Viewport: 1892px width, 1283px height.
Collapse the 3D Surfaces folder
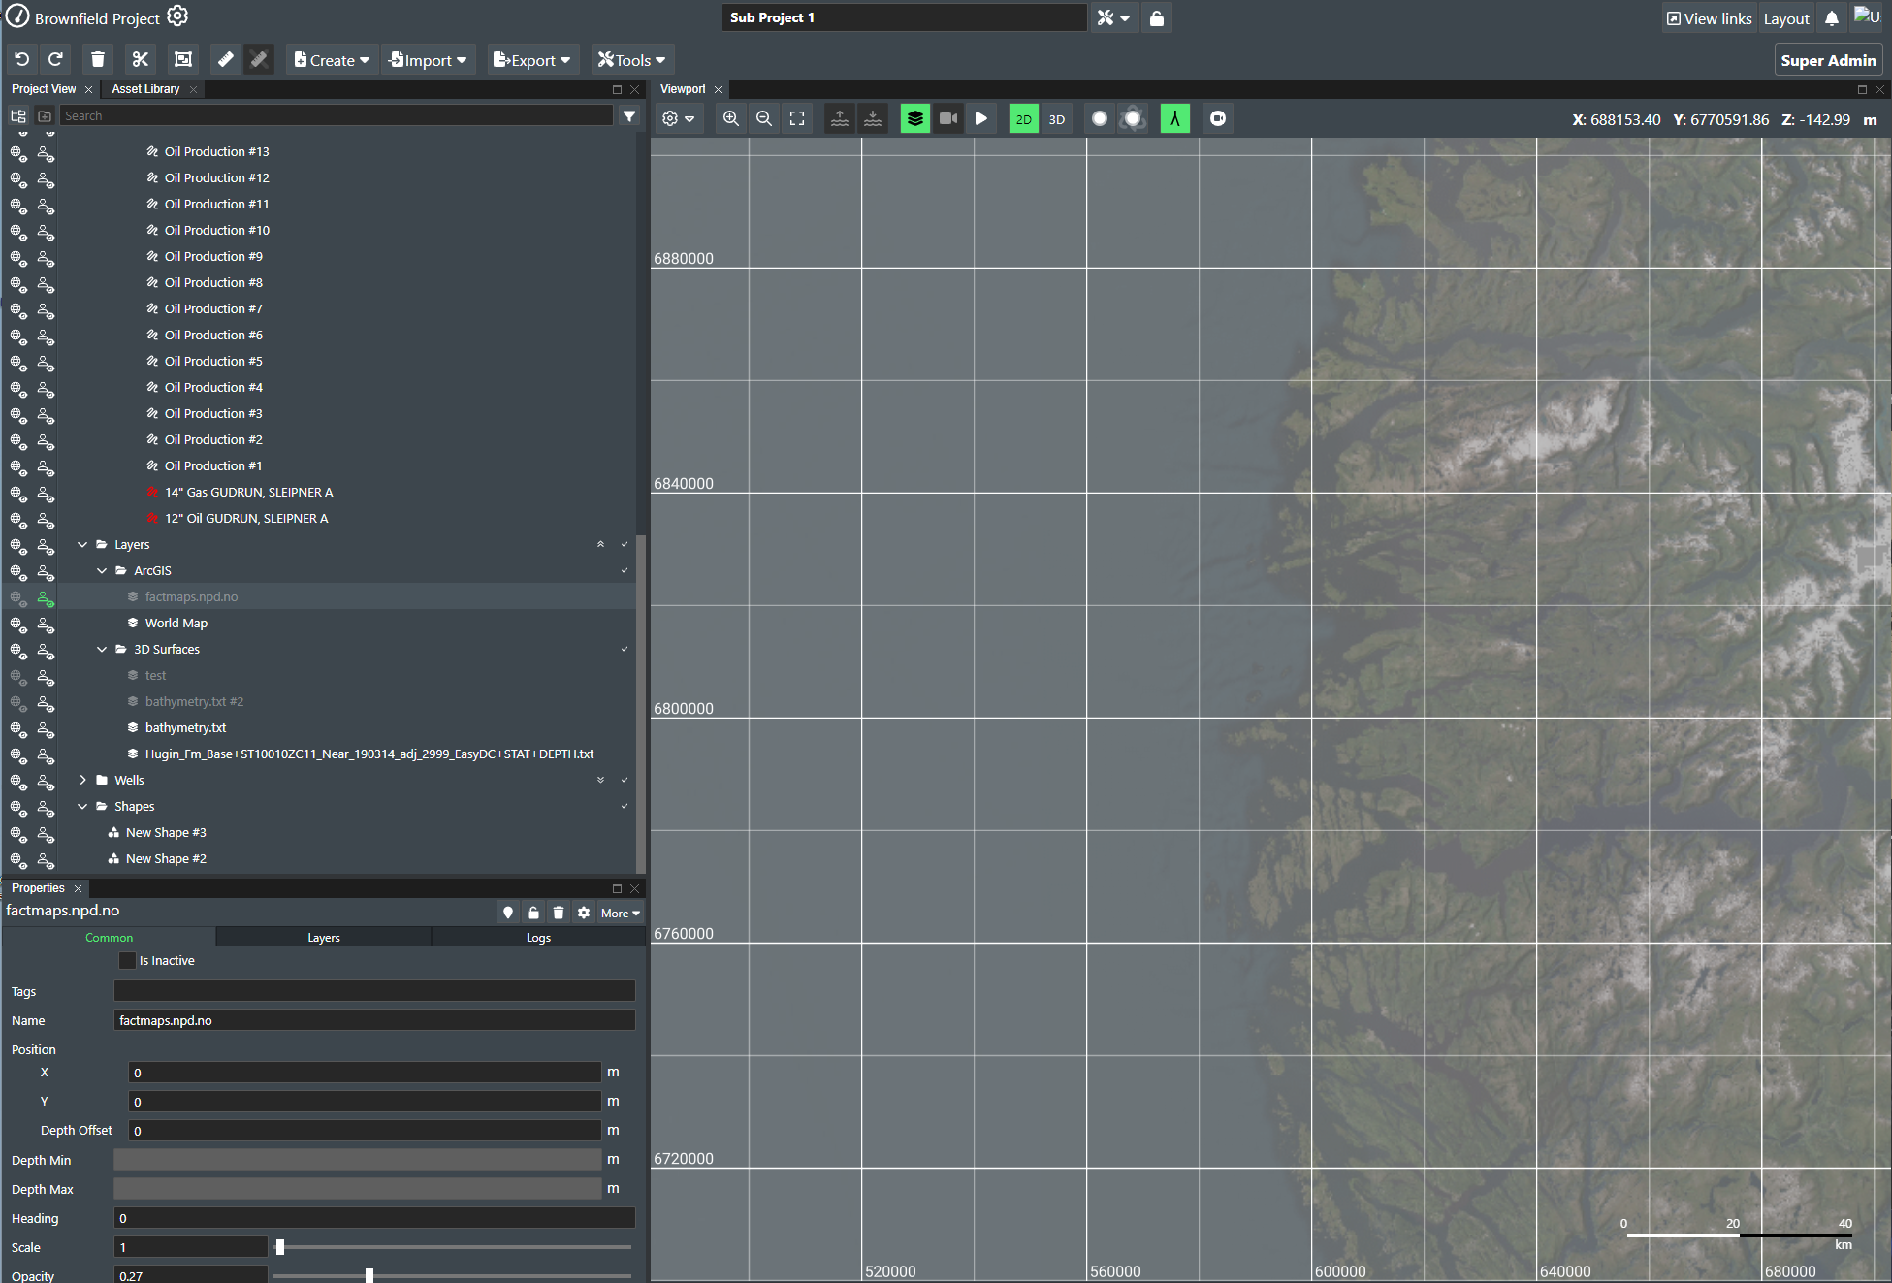102,650
